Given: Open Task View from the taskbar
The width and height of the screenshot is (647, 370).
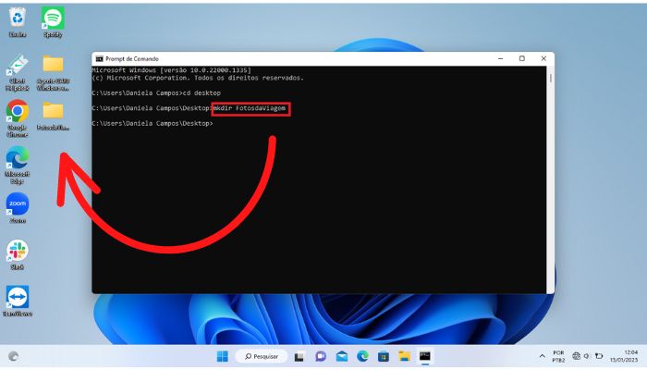Looking at the screenshot, I should 299,356.
